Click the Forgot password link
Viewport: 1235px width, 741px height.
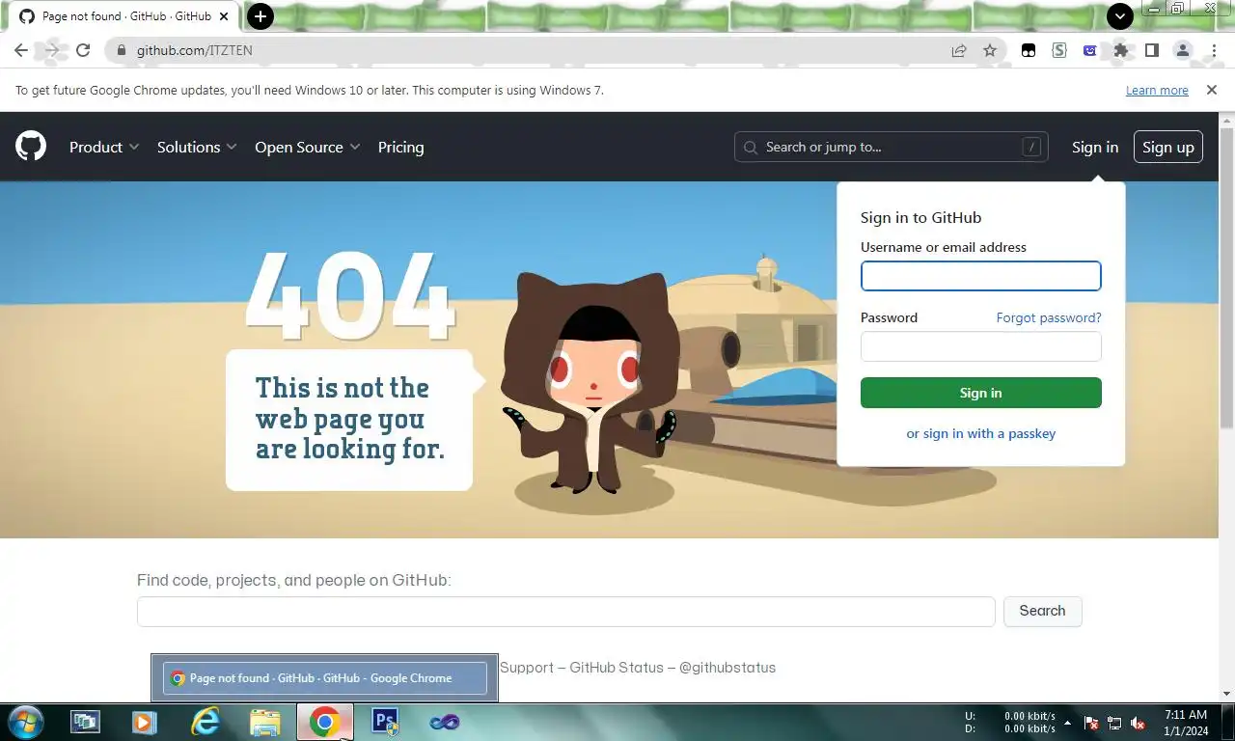point(1049,317)
